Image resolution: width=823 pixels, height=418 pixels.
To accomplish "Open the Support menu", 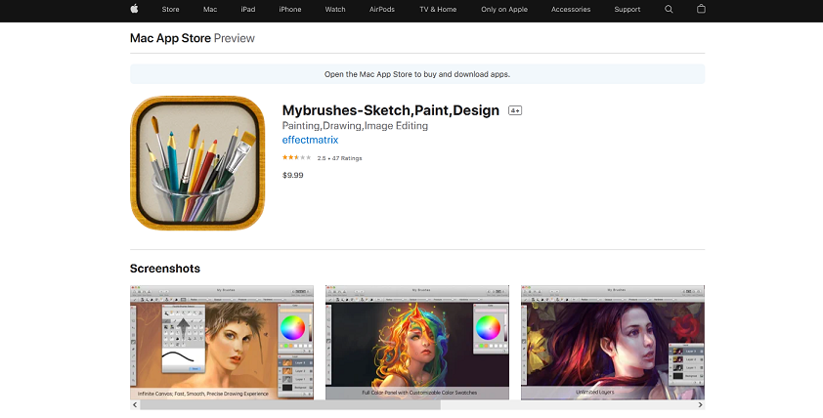I will (x=628, y=10).
